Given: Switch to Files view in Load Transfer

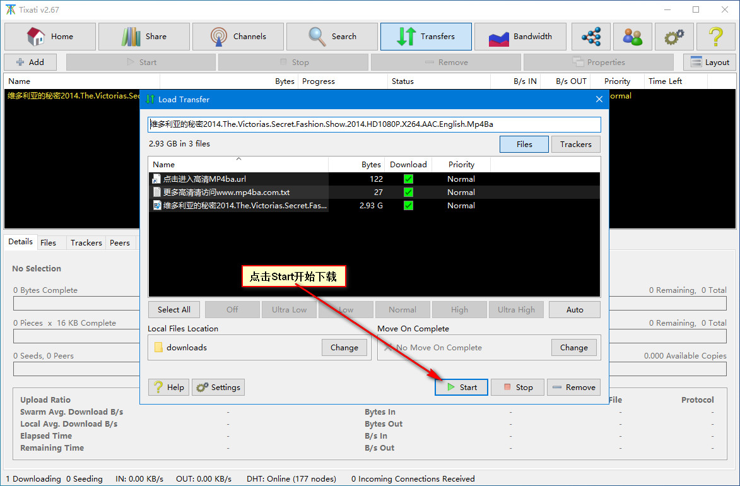Looking at the screenshot, I should tap(524, 145).
